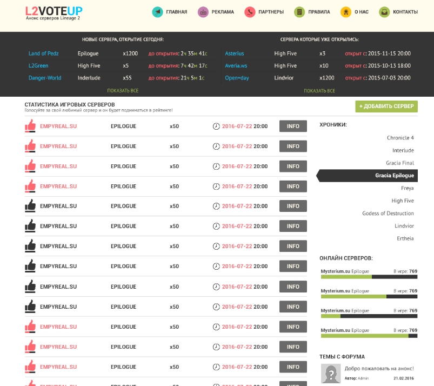Expand the opened servers list with Показать все
This screenshot has height=386, width=434.
tap(319, 91)
